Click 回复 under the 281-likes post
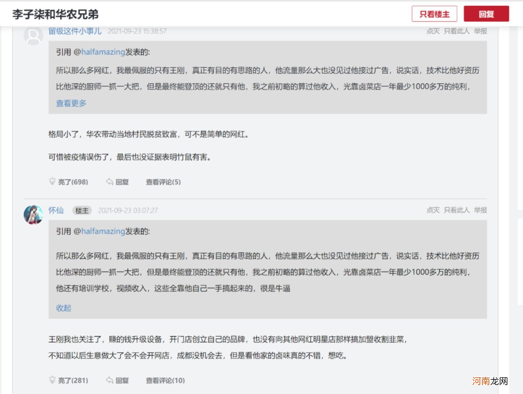 [x=122, y=380]
